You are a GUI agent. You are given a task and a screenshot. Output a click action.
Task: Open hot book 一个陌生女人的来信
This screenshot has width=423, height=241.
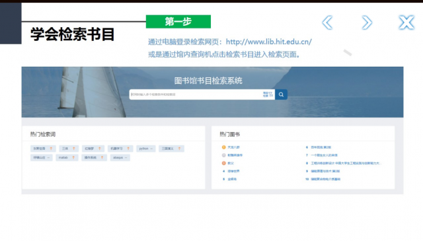pyautogui.click(x=324, y=155)
